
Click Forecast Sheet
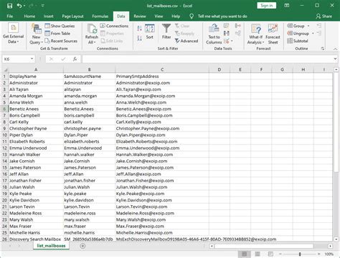[273, 34]
